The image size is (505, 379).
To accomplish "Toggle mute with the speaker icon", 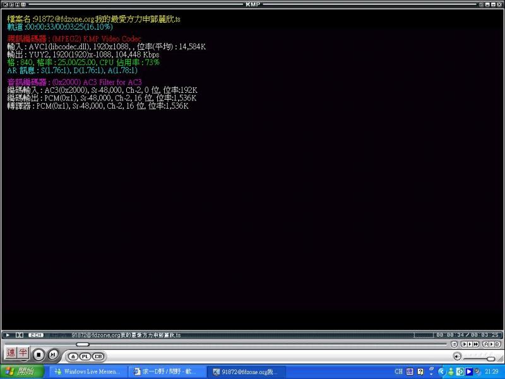I will pos(457,356).
